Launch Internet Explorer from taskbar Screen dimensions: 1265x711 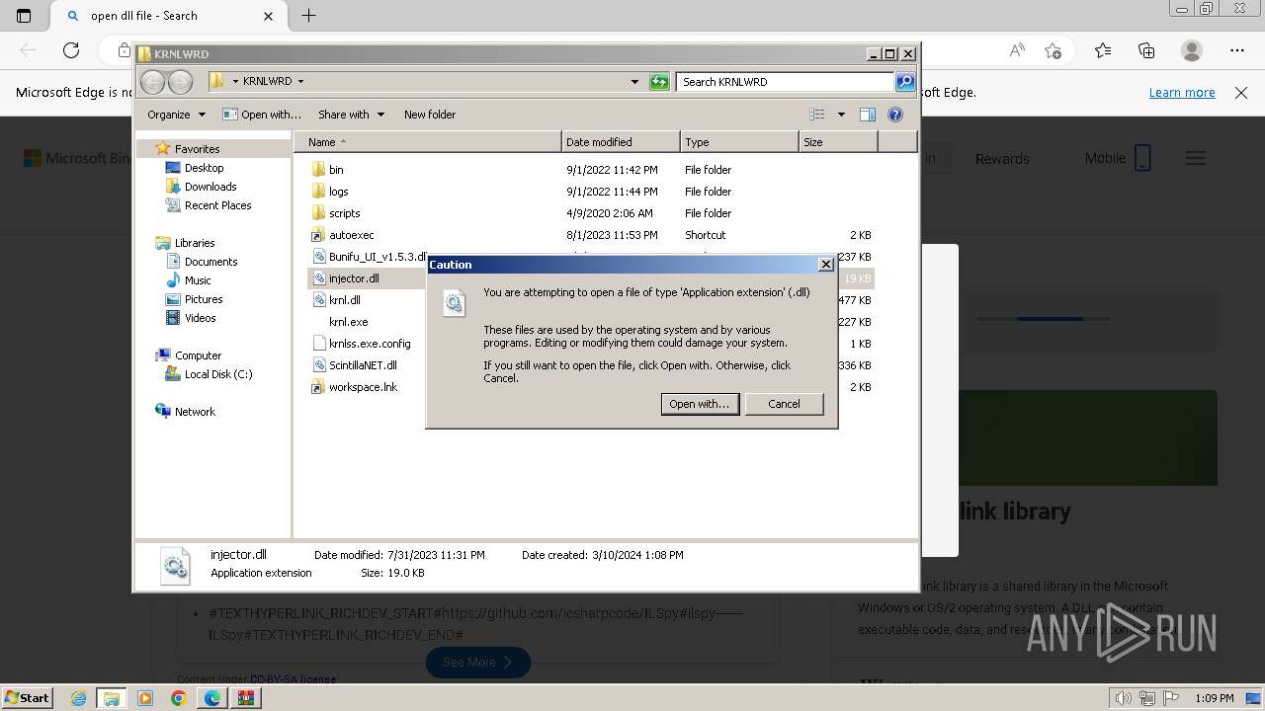(78, 698)
